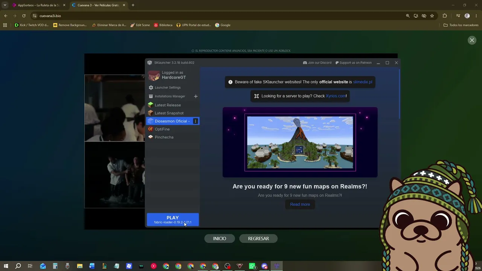
Task: Open Chrome three-dot menu
Action: [476, 16]
